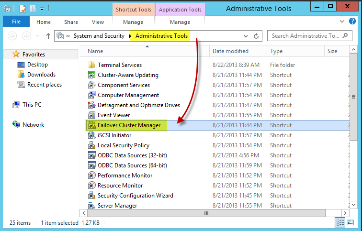This screenshot has height=231, width=362.
Task: Click the Terminal Services folder icon
Action: tap(91, 65)
